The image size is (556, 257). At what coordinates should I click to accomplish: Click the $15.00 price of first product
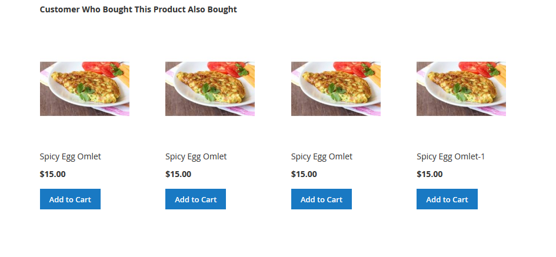point(52,174)
